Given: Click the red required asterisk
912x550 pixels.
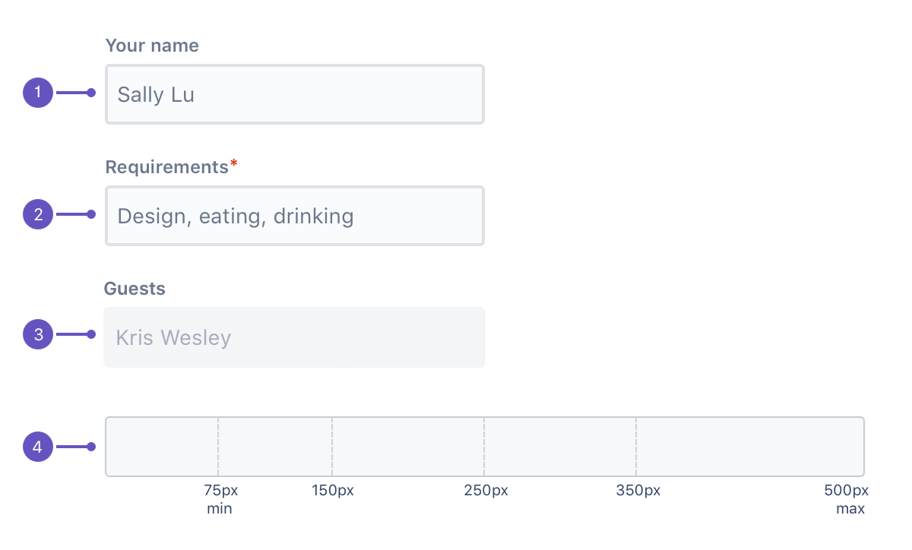Looking at the screenshot, I should 234,165.
